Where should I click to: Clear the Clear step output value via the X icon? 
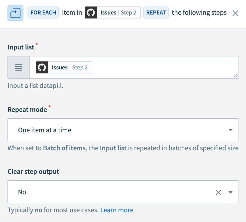218,192
